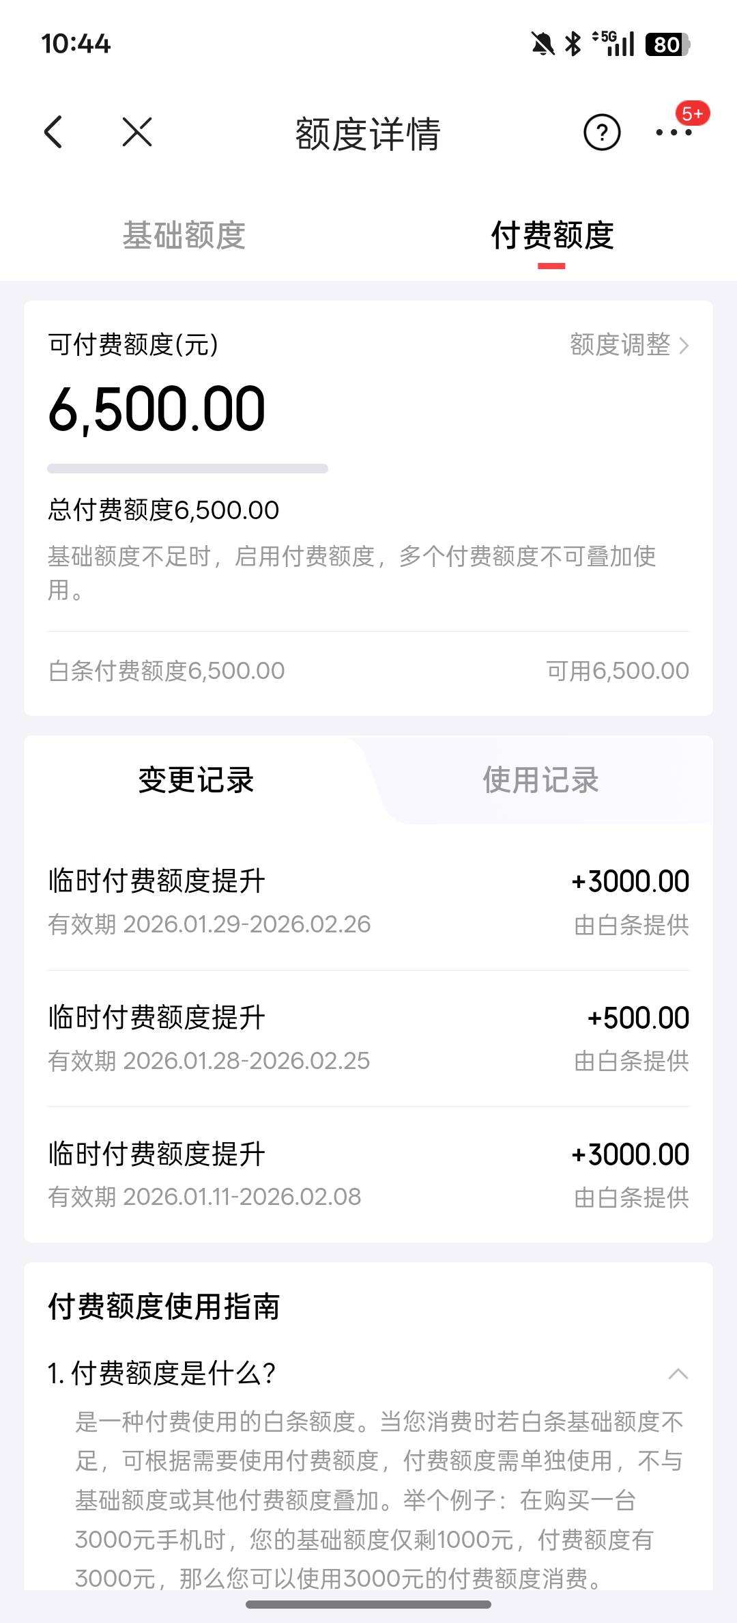737x1623 pixels.
Task: Click the chevron beside 额度调整
Action: click(x=684, y=346)
